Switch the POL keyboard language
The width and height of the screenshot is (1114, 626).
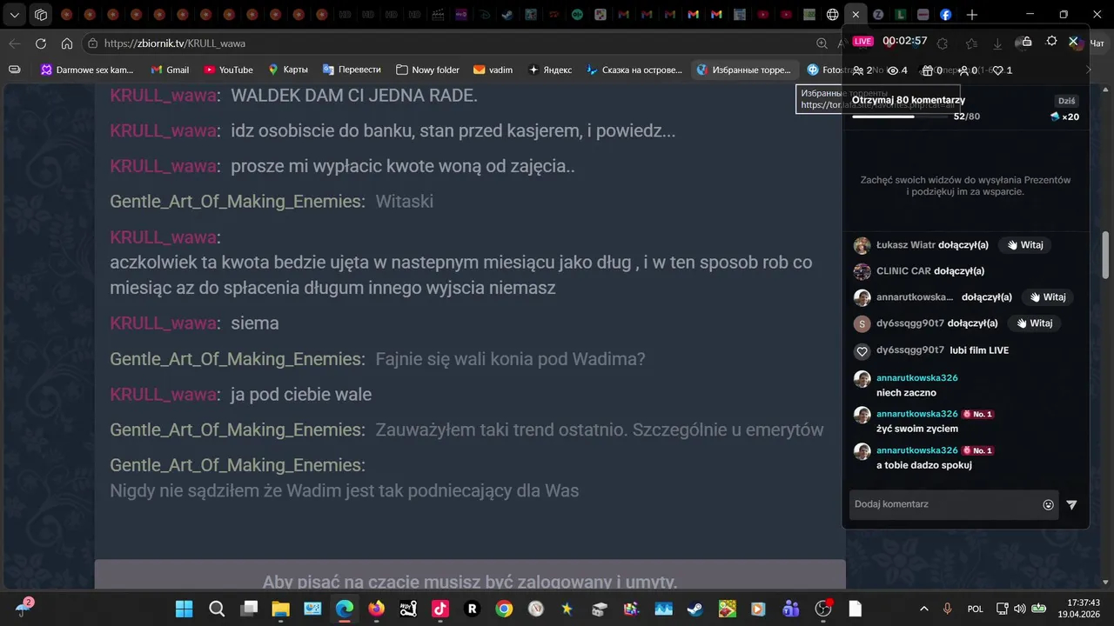click(x=976, y=609)
